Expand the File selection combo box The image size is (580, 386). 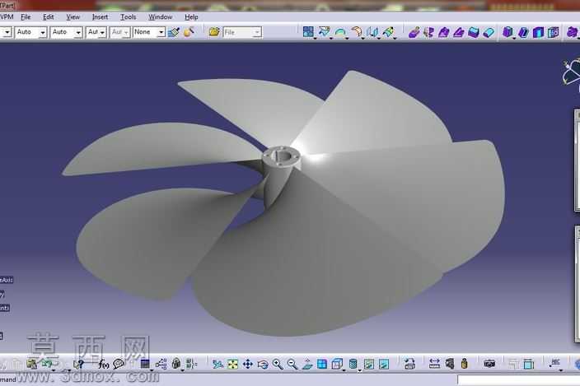coord(242,32)
